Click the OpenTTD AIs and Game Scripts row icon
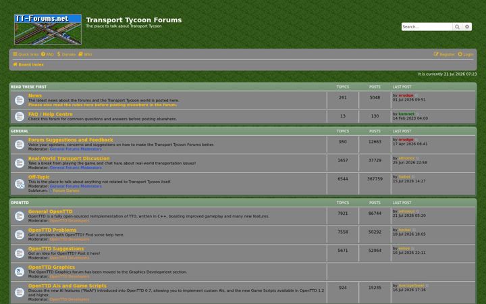 pos(20,293)
